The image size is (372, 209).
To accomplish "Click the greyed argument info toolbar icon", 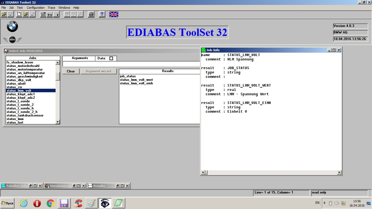I will tap(74, 14).
